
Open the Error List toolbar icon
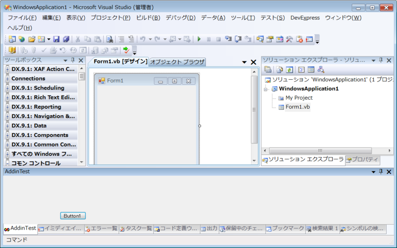click(300, 39)
